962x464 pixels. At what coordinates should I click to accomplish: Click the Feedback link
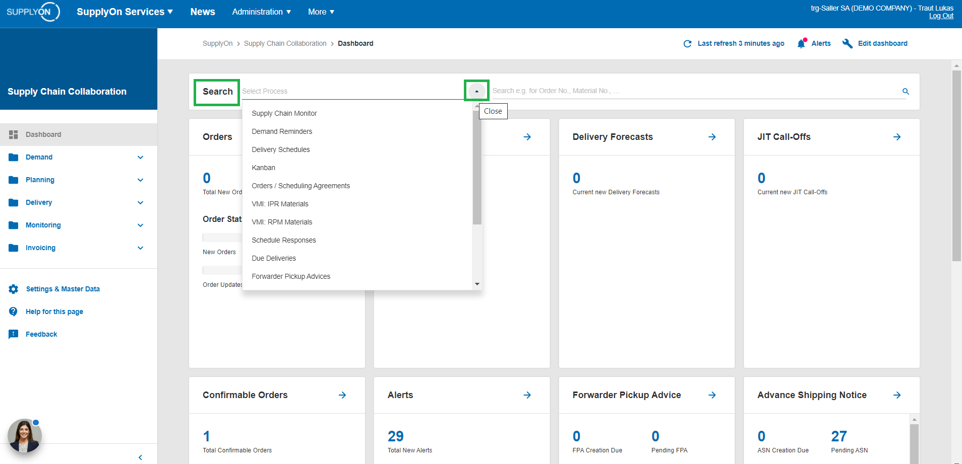tap(41, 334)
